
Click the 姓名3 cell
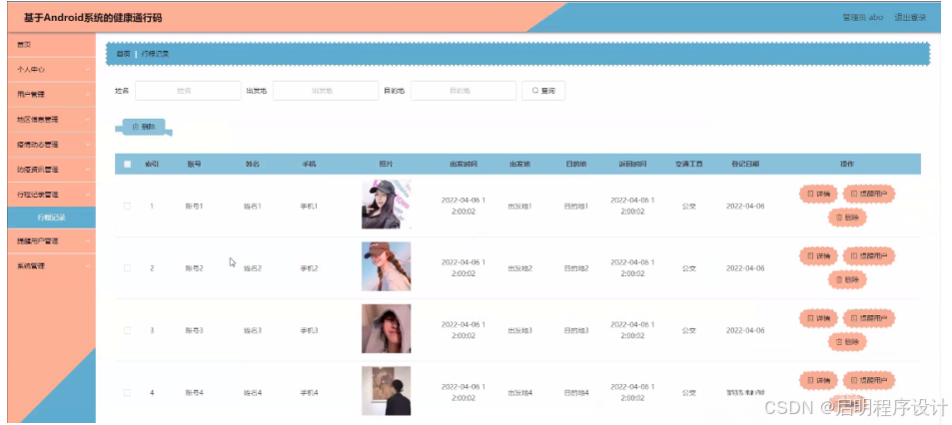click(252, 330)
